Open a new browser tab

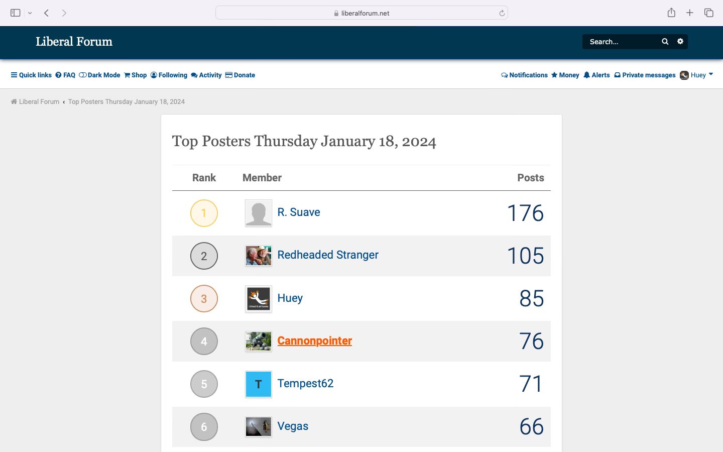[690, 13]
